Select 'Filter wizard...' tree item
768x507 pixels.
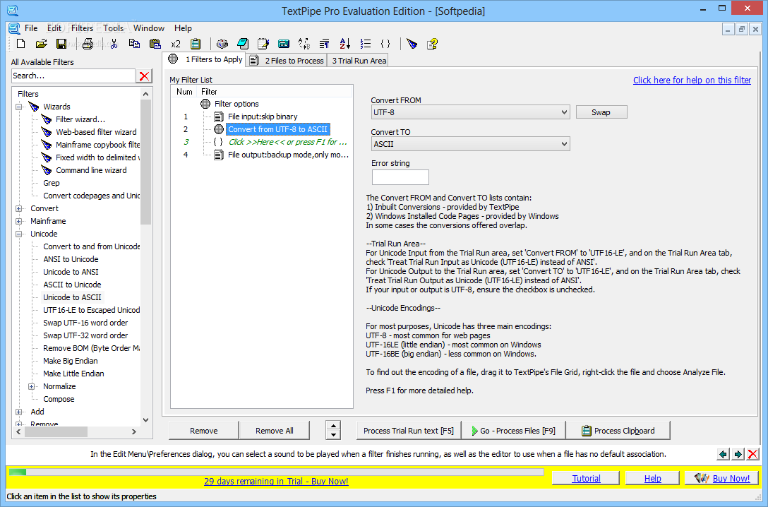tap(80, 119)
